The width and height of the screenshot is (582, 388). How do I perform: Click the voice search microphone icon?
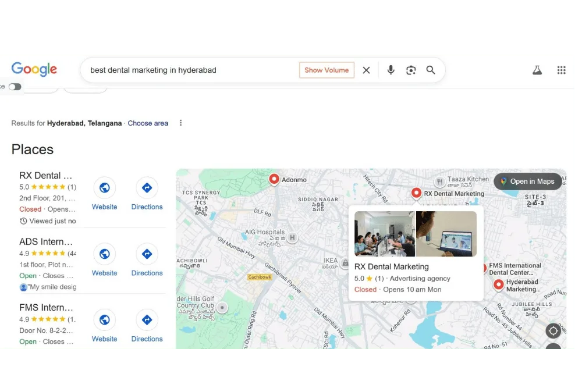click(391, 70)
